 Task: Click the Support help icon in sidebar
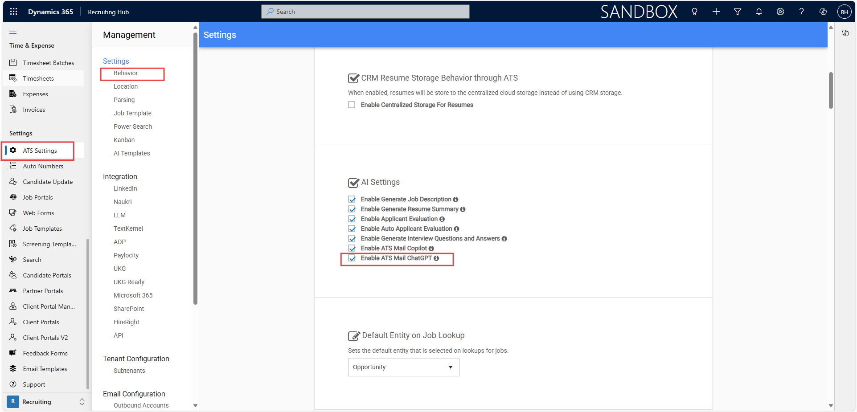click(x=13, y=384)
